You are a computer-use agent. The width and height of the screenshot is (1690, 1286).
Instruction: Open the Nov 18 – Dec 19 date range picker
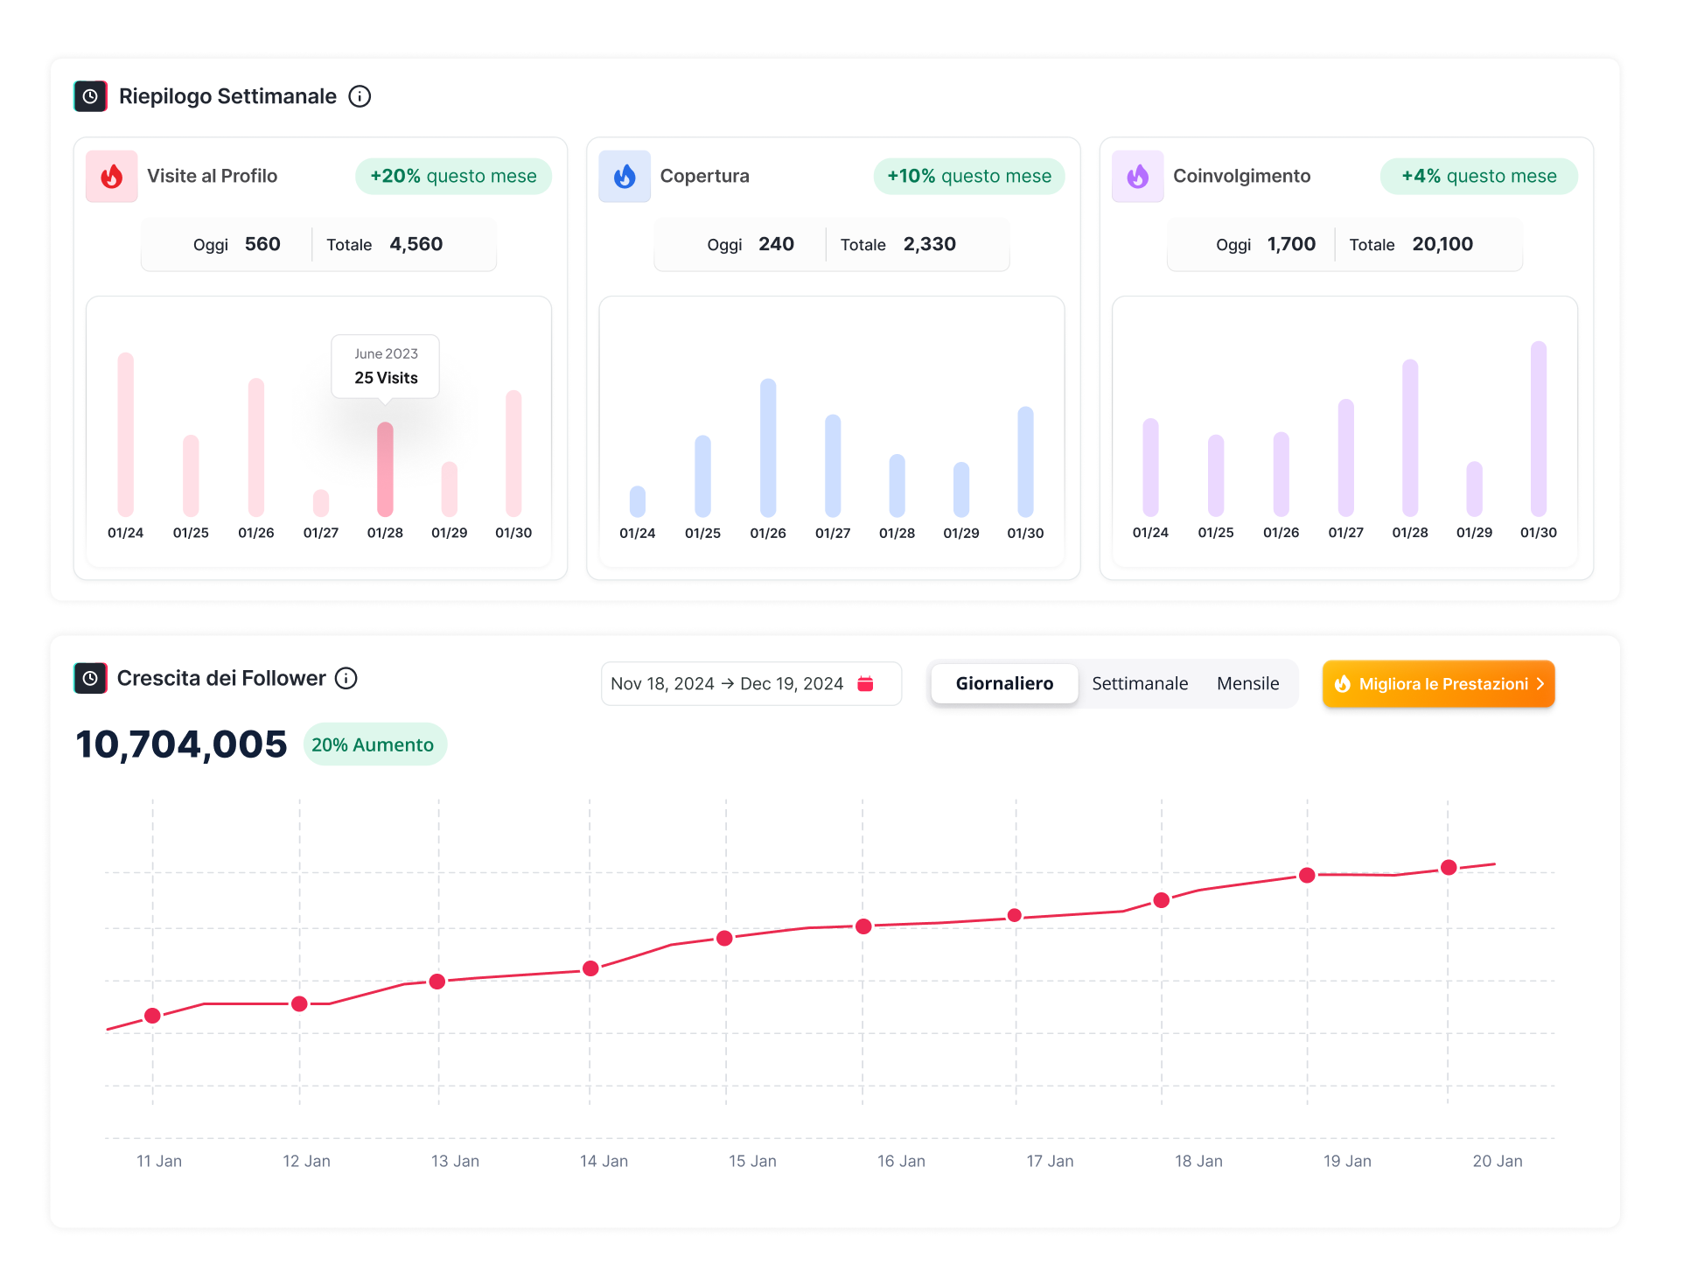click(727, 683)
